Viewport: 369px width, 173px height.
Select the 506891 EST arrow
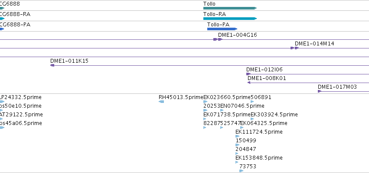[252, 102]
